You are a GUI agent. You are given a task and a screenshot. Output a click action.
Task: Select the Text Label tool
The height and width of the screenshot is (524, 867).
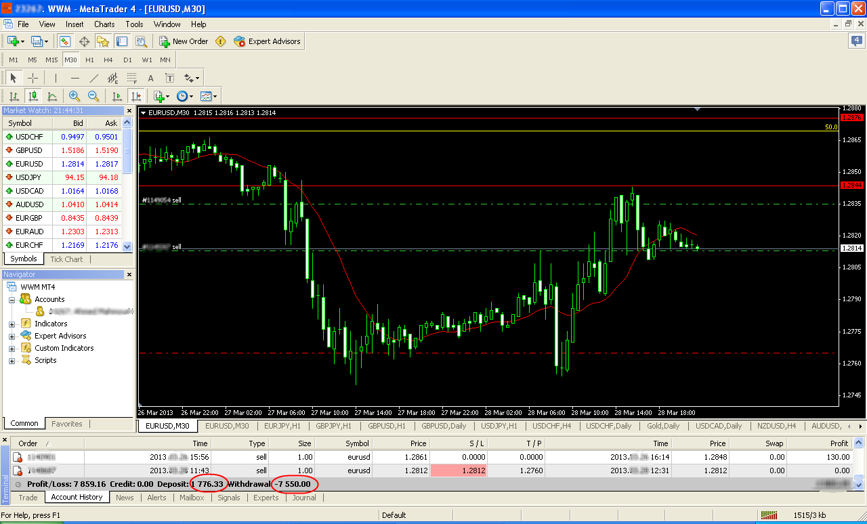click(169, 78)
